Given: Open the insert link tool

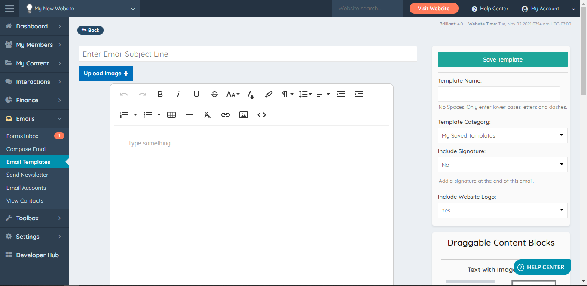Looking at the screenshot, I should (226, 114).
